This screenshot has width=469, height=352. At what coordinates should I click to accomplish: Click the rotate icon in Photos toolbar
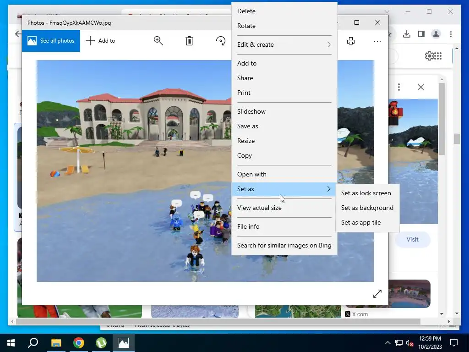tap(221, 41)
